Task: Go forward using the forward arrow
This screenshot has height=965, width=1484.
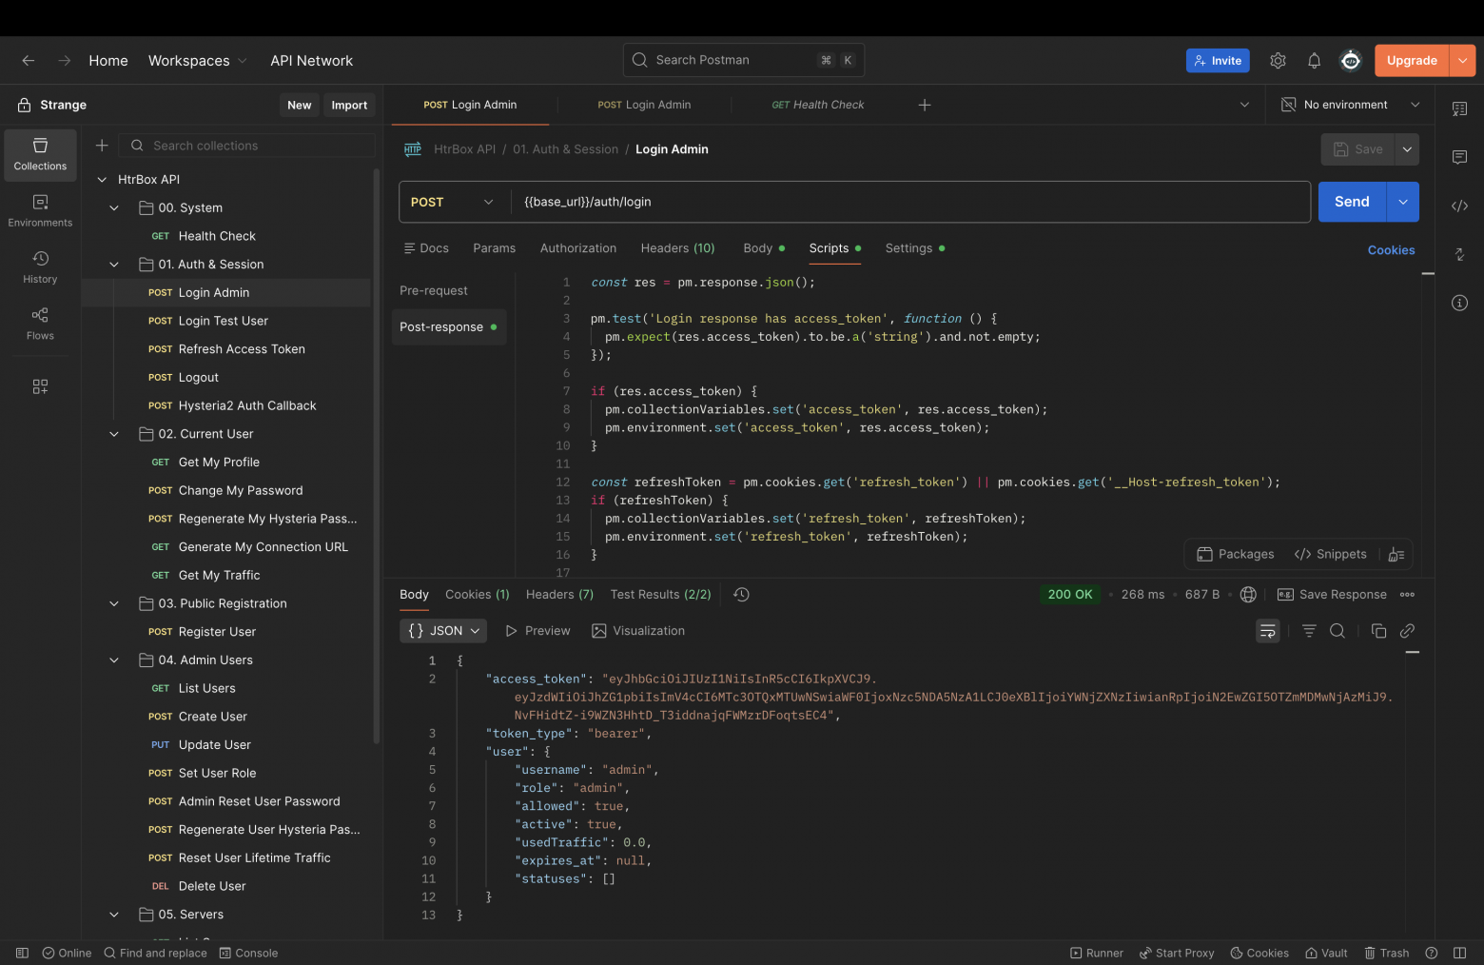Action: 65,60
